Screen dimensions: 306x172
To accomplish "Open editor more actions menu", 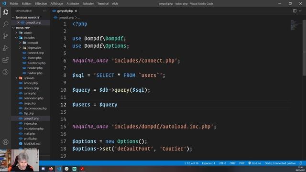I will point(301,11).
